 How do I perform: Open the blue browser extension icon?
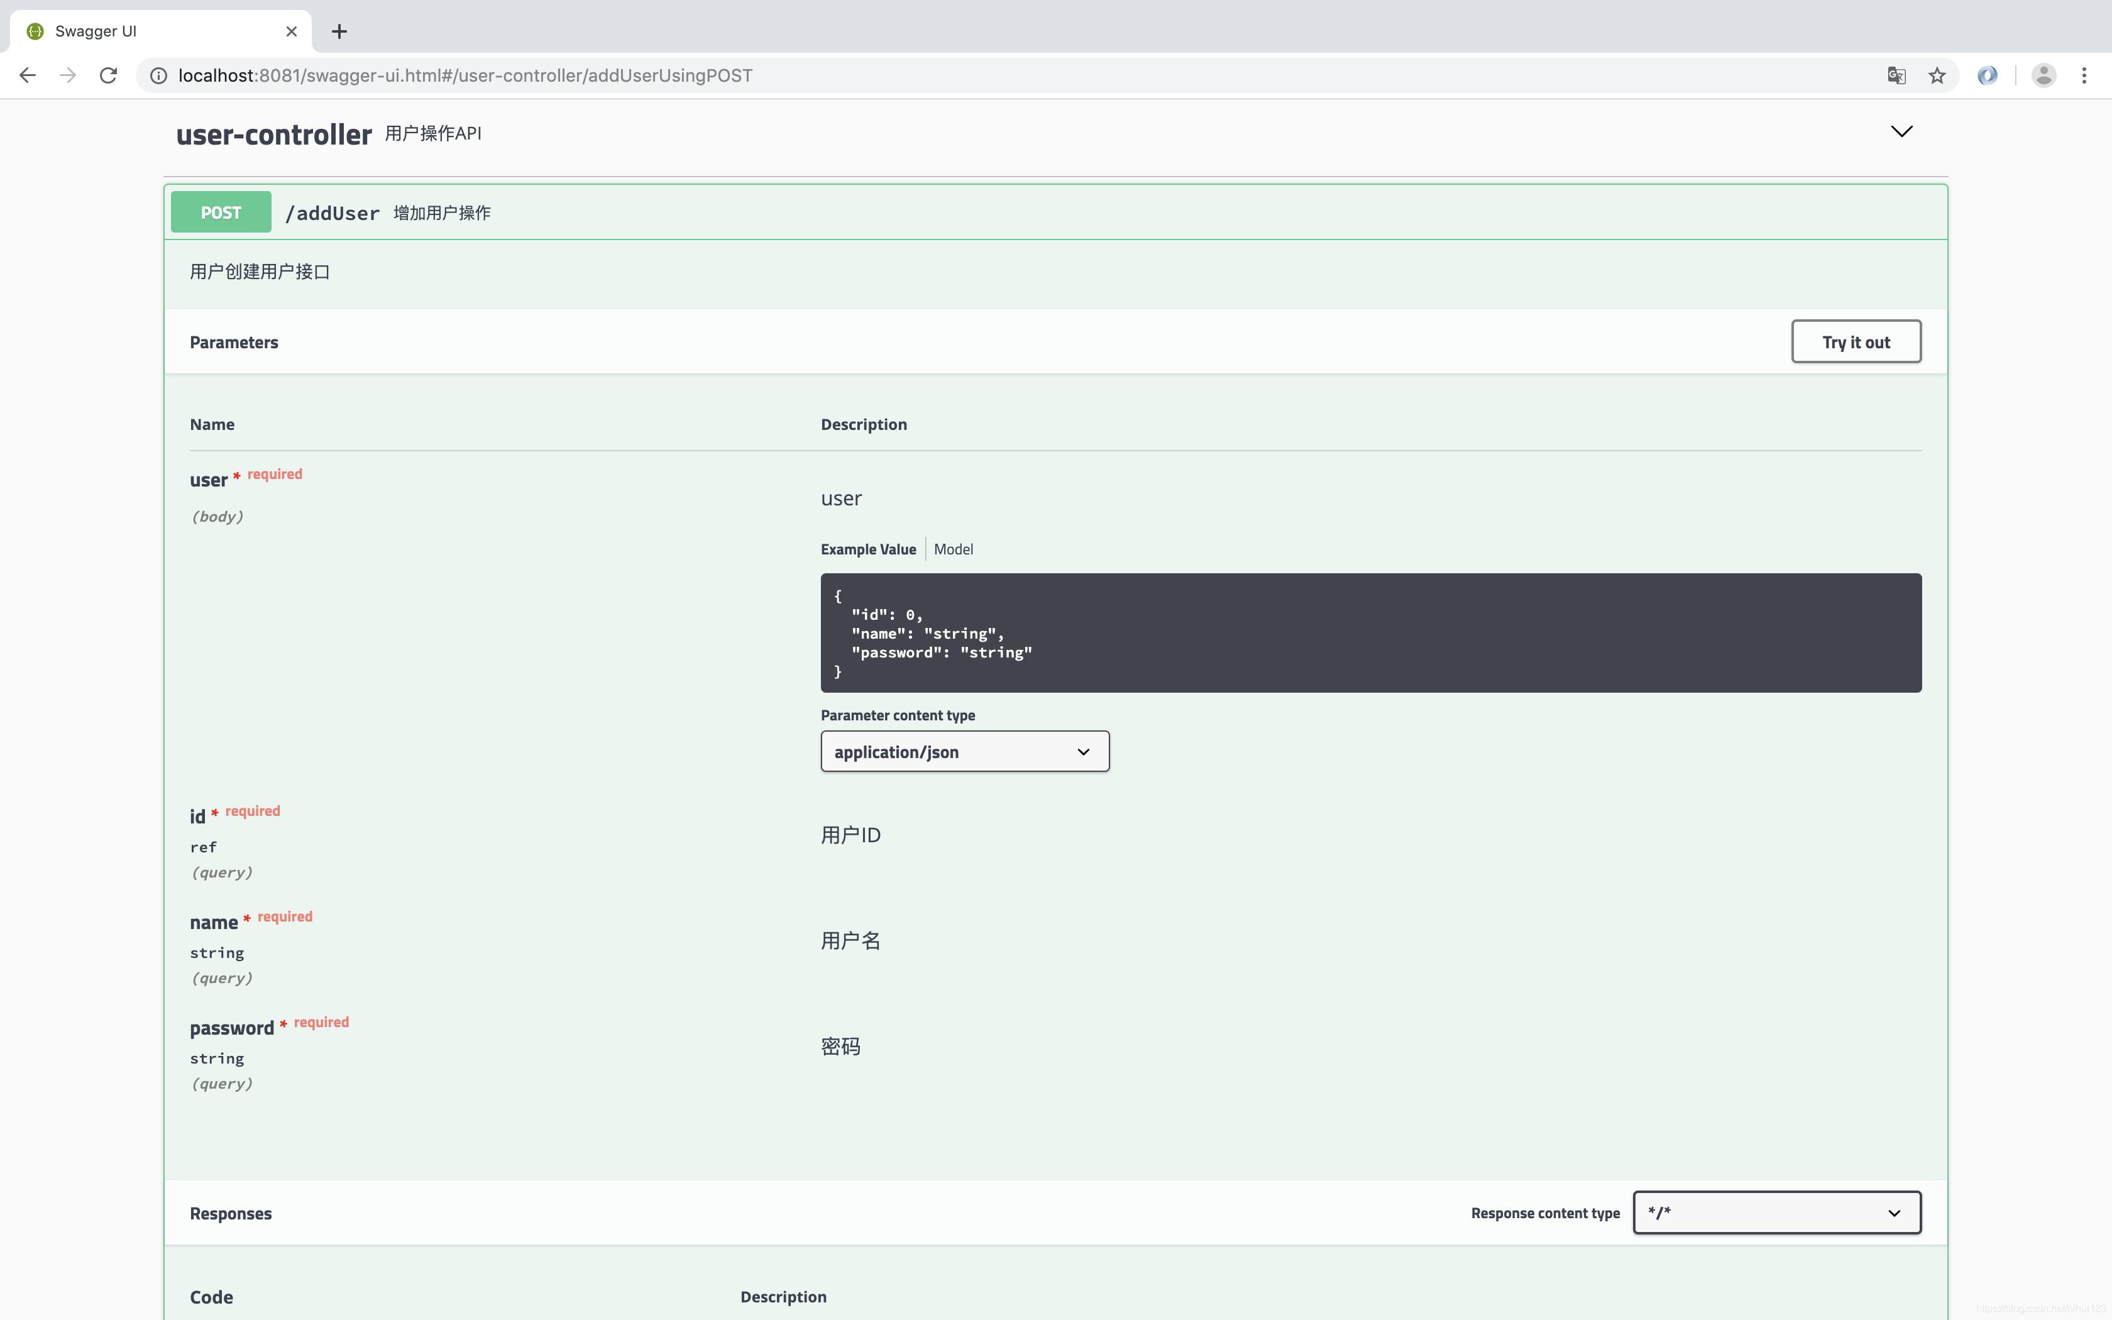1987,76
